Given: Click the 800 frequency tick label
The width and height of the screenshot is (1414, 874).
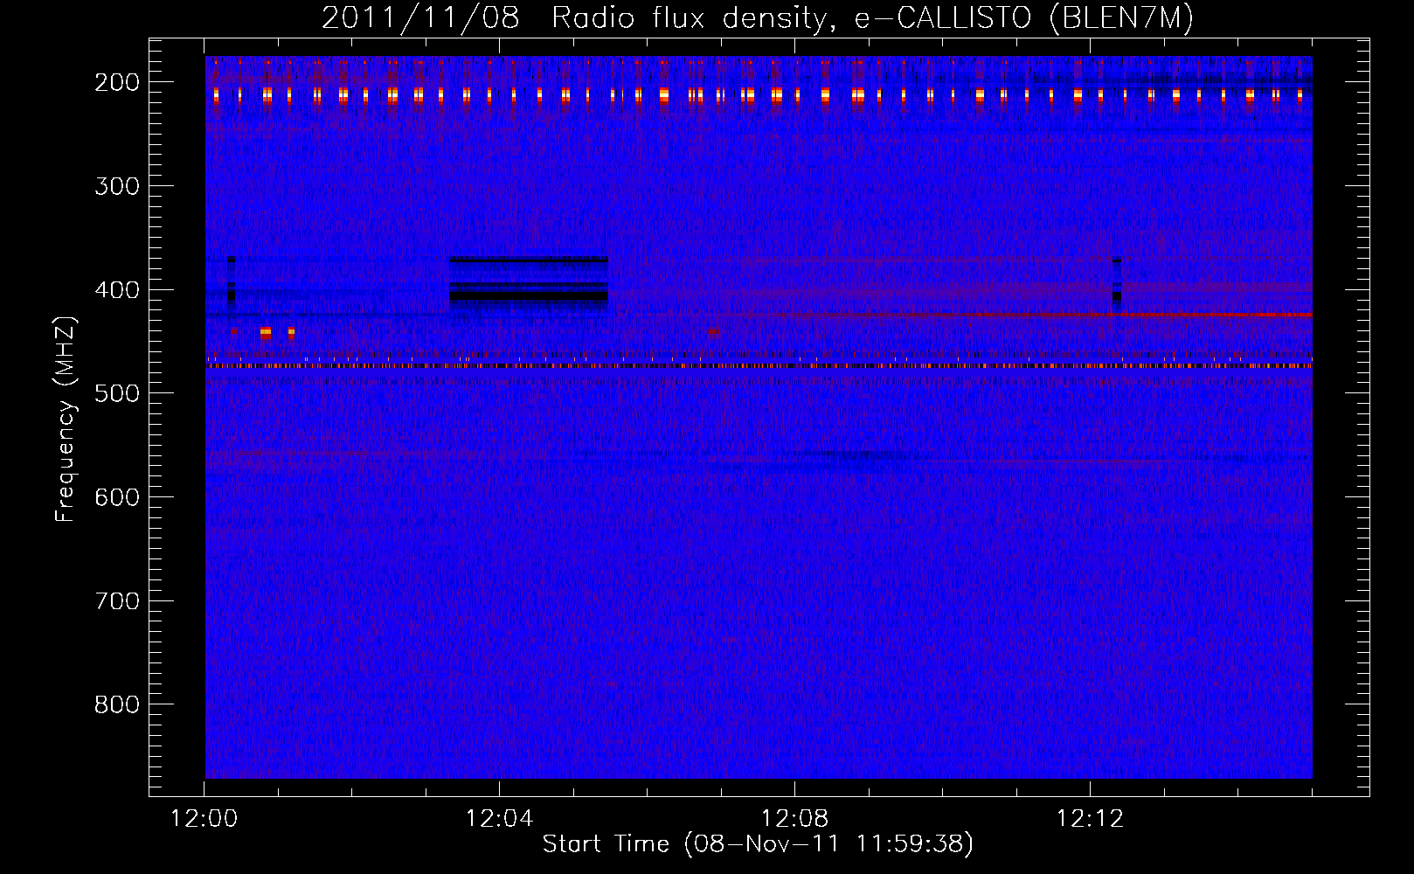Looking at the screenshot, I should 116,704.
